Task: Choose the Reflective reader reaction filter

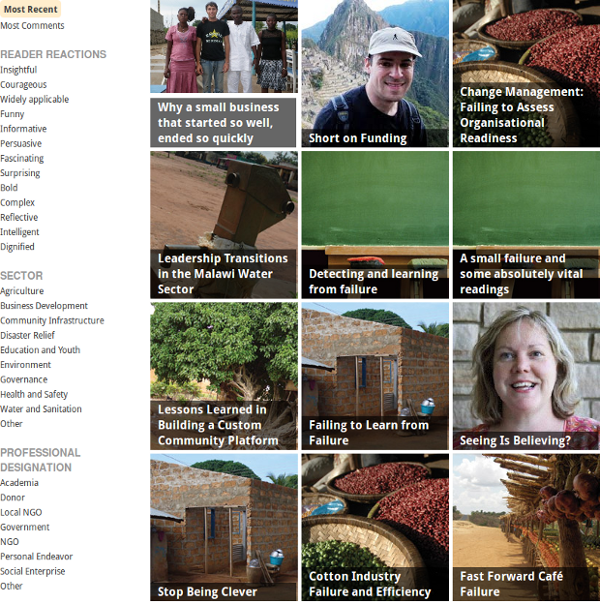Action: pyautogui.click(x=19, y=217)
